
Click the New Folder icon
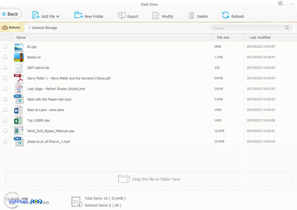click(78, 15)
